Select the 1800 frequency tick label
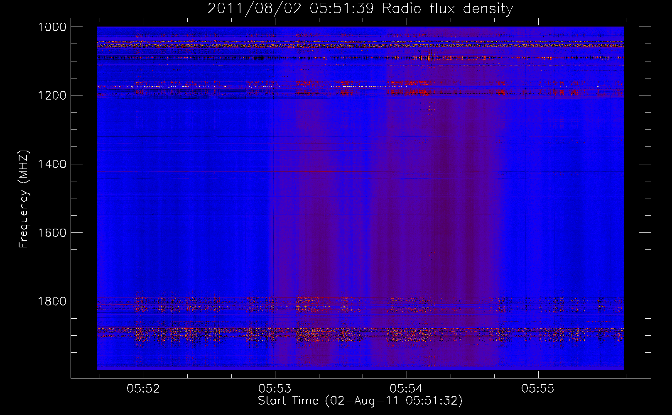Image resolution: width=672 pixels, height=415 pixels. click(52, 301)
